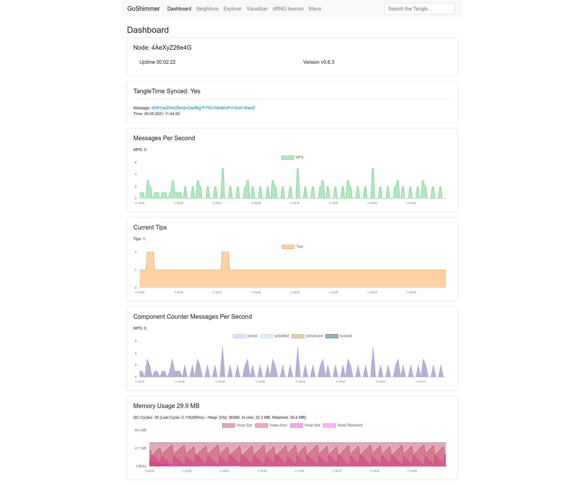Focus the Search the Tangle field
The image size is (585, 485).
tap(419, 9)
